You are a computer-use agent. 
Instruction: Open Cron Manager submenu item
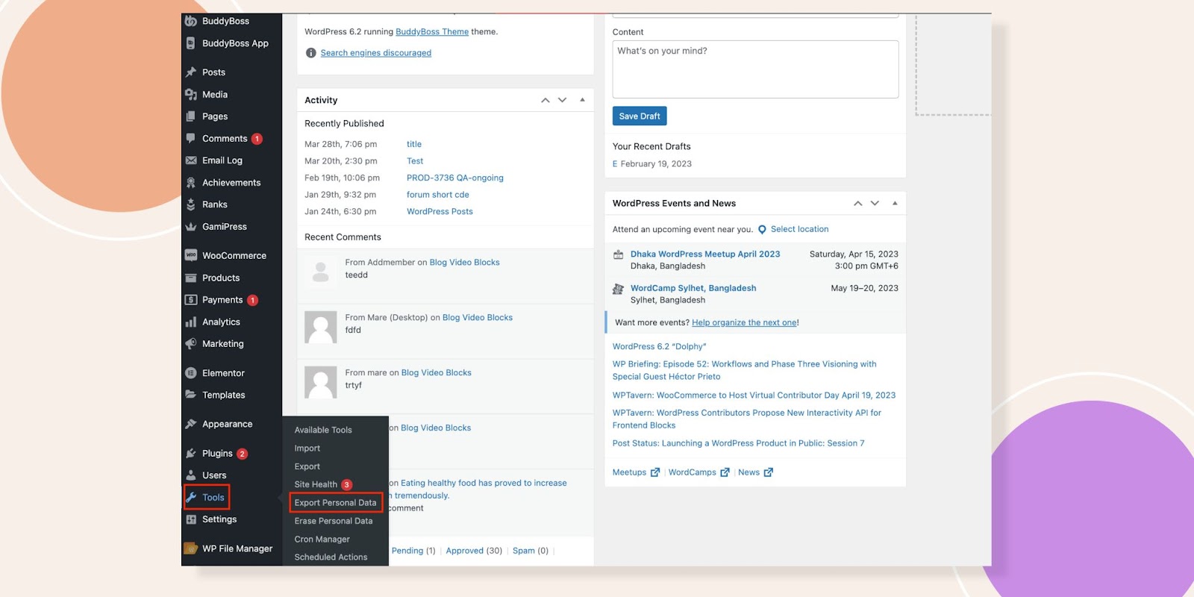tap(322, 540)
